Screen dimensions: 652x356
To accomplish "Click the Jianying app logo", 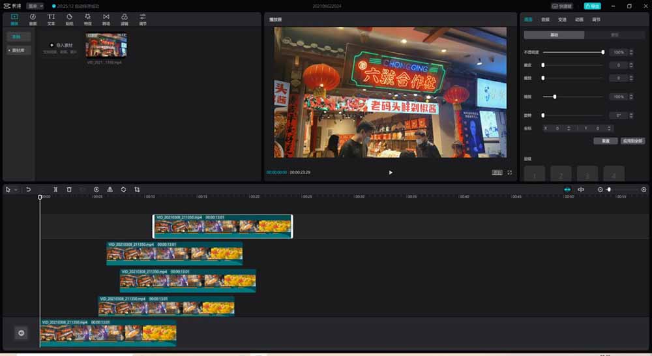I will (x=12, y=7).
